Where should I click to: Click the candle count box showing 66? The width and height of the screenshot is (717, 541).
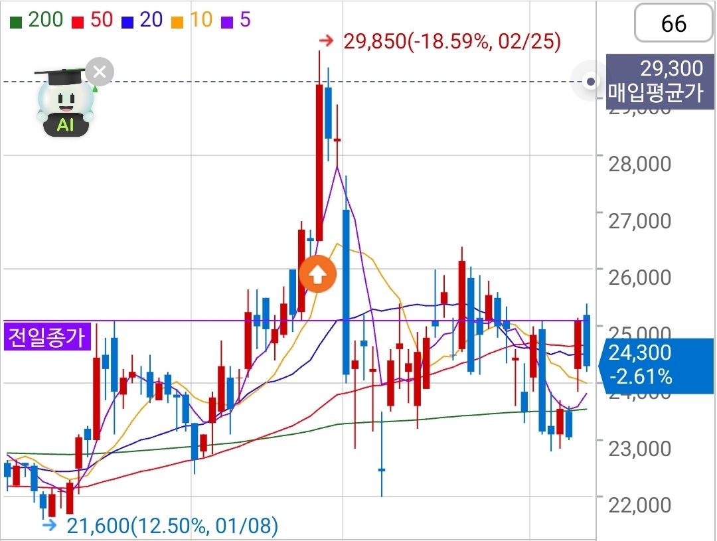click(673, 24)
